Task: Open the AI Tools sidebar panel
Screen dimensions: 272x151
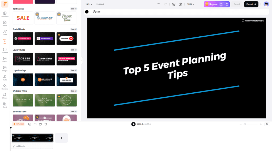Action: (x=5, y=32)
